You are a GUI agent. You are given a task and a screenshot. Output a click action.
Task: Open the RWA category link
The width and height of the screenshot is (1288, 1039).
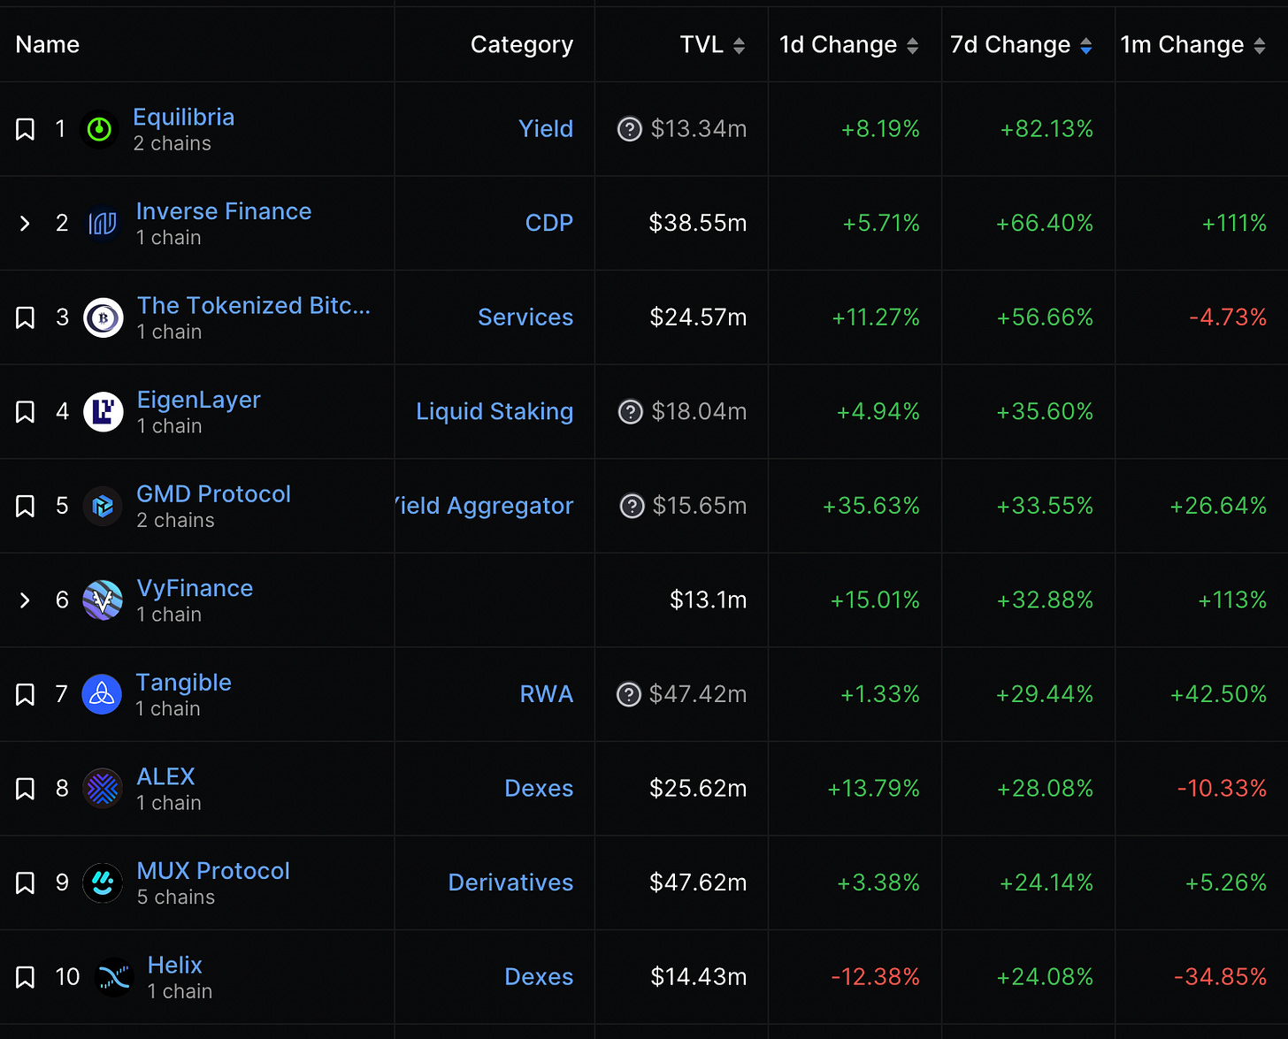[547, 694]
